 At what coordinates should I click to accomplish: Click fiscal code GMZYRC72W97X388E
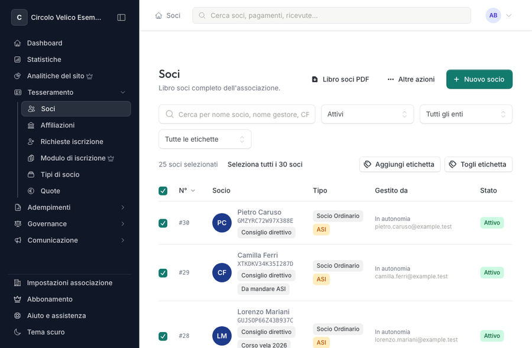(x=265, y=221)
